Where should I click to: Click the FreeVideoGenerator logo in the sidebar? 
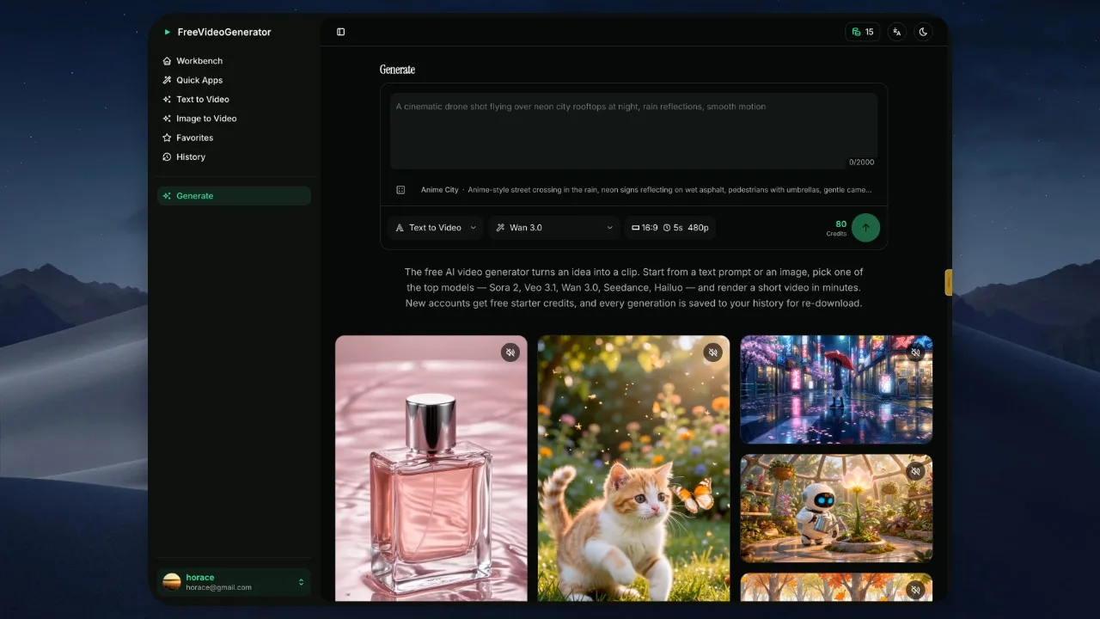(217, 32)
